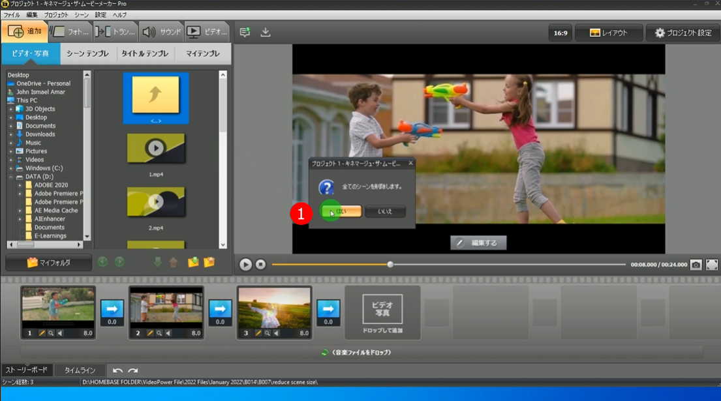Click the download arrow icon in top toolbar
This screenshot has width=721, height=401.
click(266, 32)
